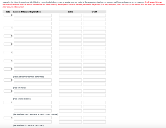Click second-line credit field of bottom-most entry
Image resolution: width=166 pixels, height=128 pixels.
(x=94, y=122)
